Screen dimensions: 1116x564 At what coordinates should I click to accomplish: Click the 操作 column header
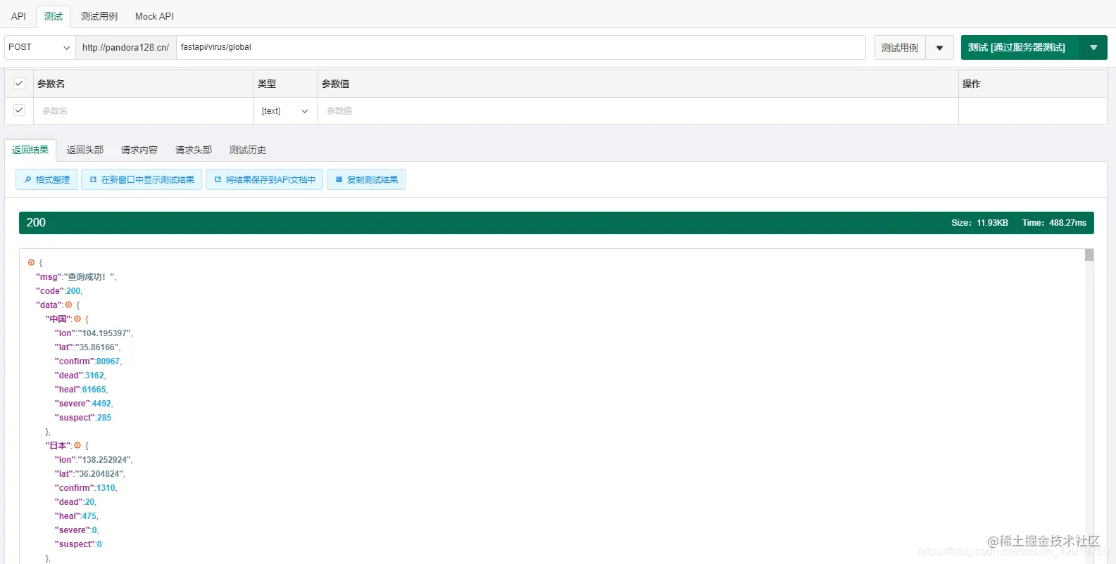point(1033,83)
